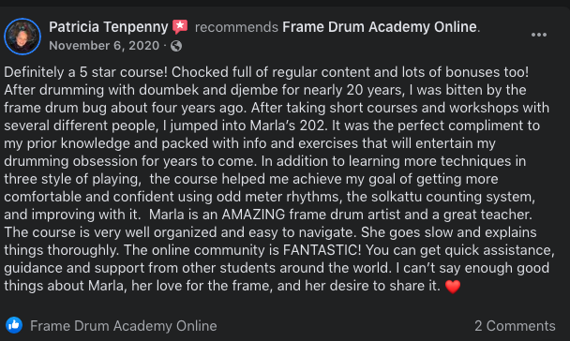Open the 2 Comments link
Screen dimensions: 570x341
[x=515, y=326]
